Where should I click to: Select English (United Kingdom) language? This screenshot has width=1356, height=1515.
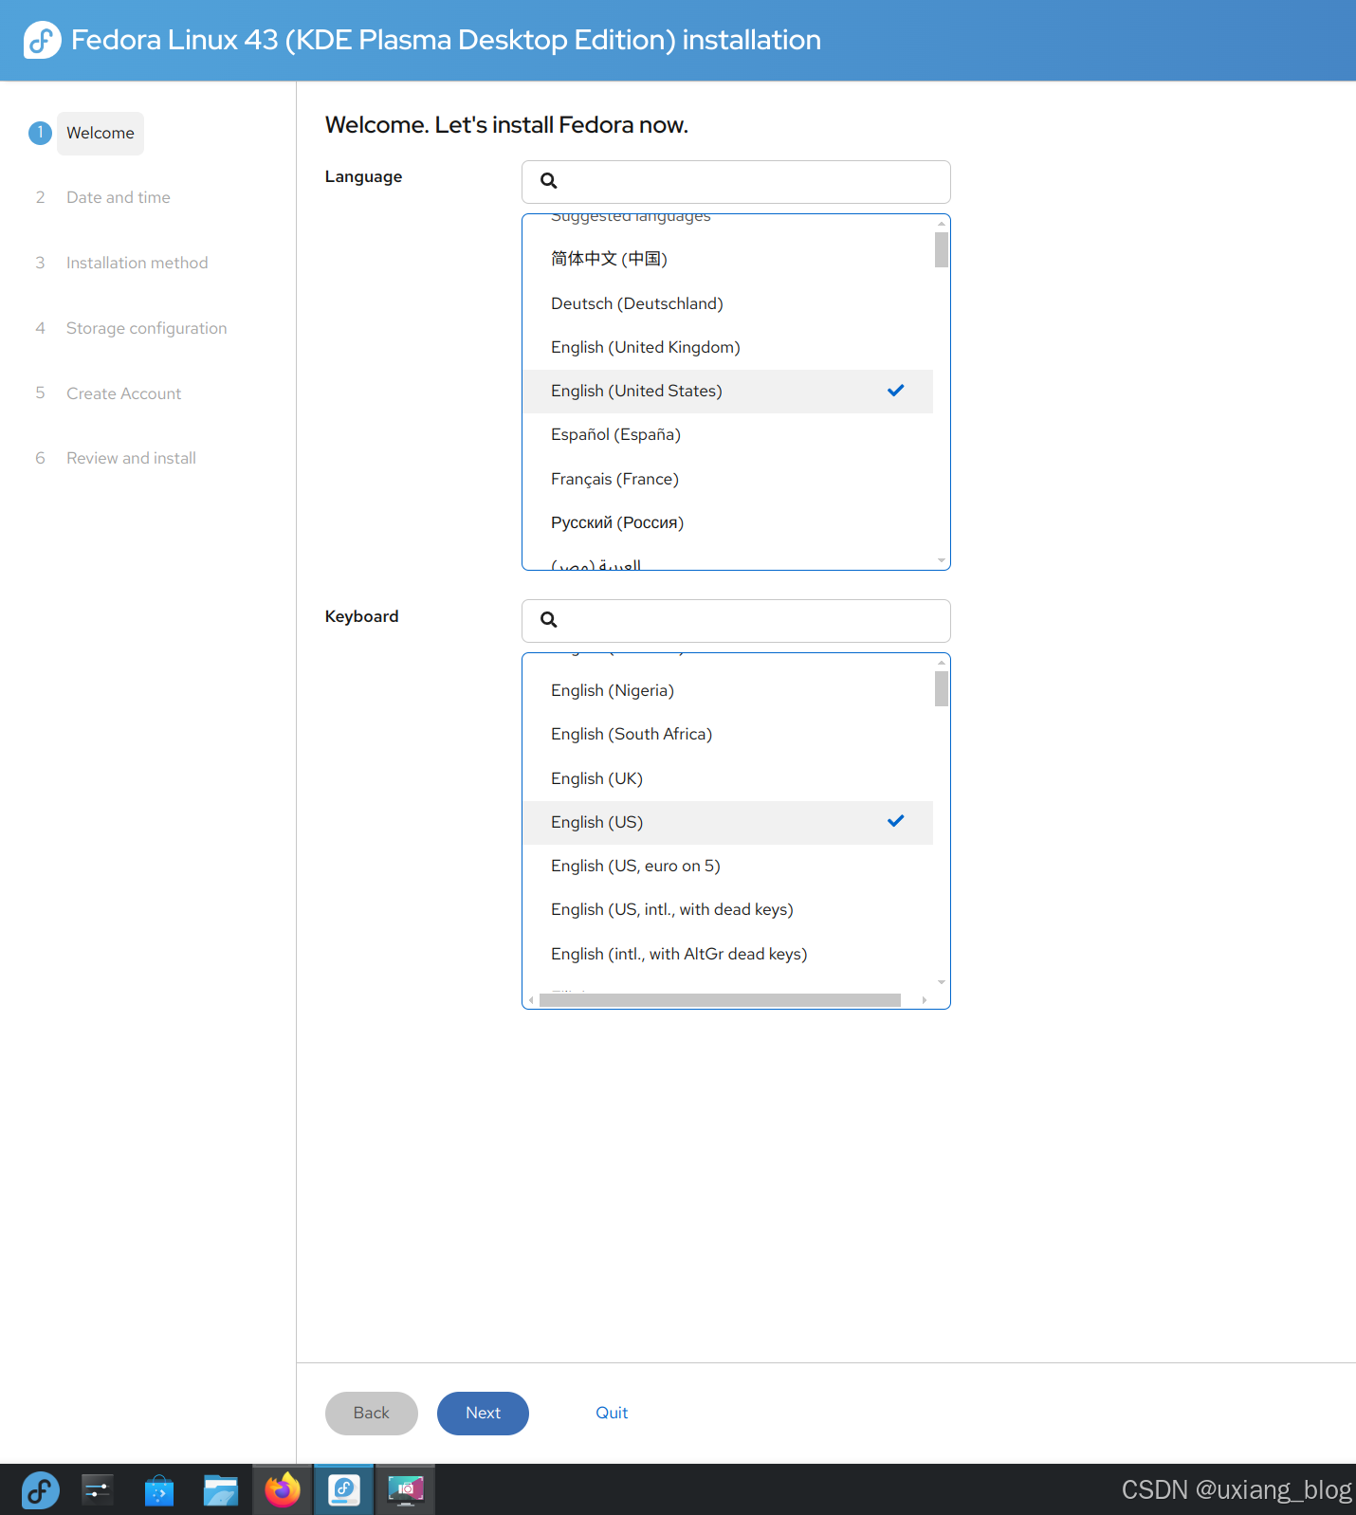point(727,347)
